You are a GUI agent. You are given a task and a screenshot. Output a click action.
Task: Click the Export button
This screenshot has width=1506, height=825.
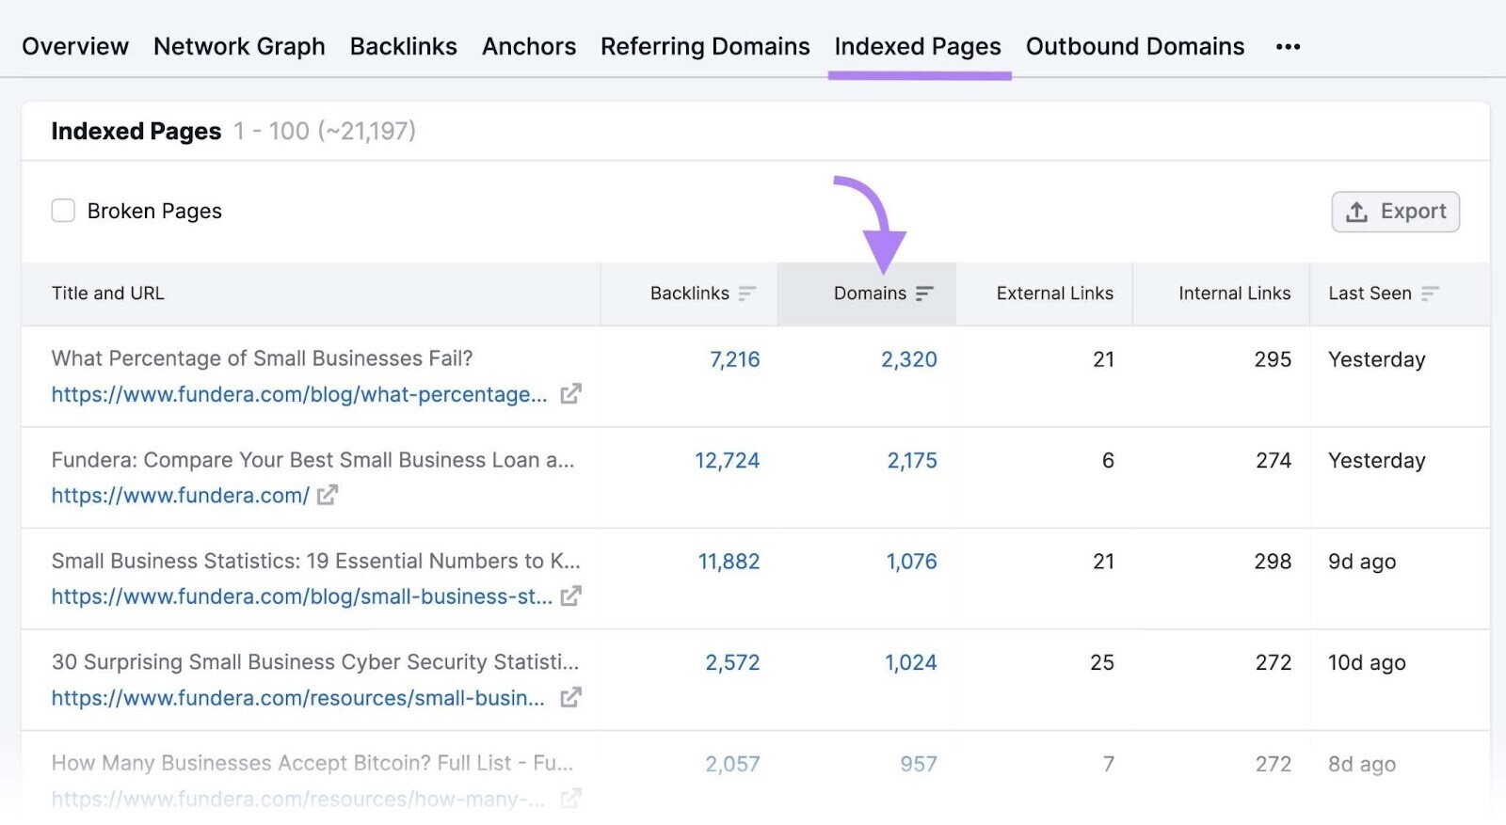pyautogui.click(x=1395, y=212)
